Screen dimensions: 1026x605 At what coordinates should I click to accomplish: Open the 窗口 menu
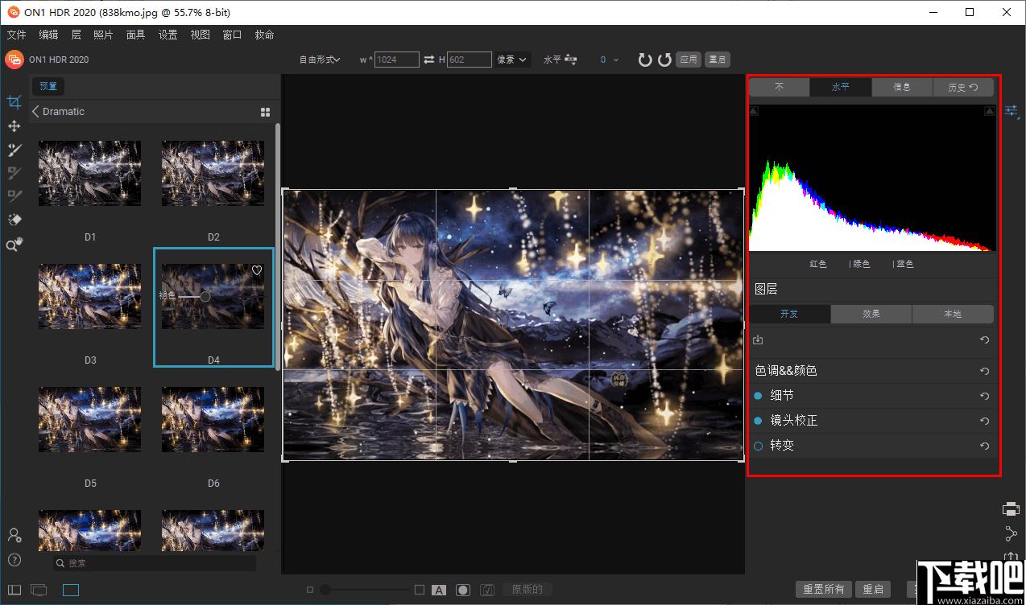pyautogui.click(x=232, y=35)
